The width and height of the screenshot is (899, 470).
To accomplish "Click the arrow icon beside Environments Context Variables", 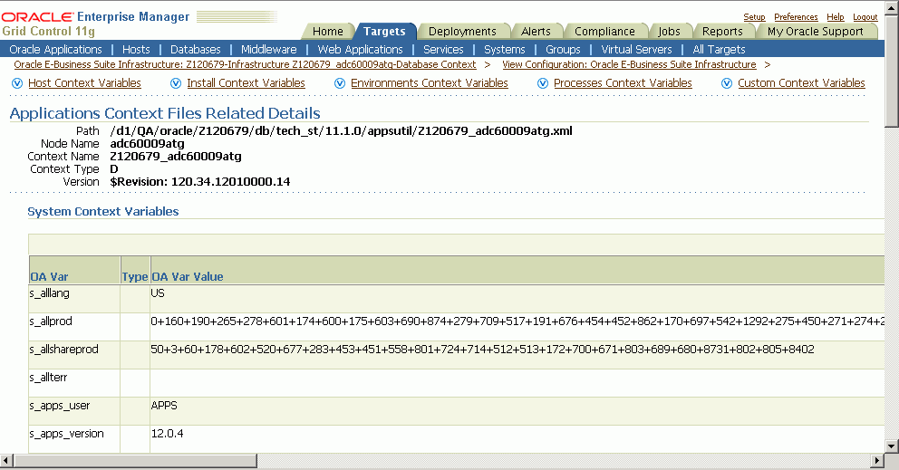I will (x=340, y=83).
